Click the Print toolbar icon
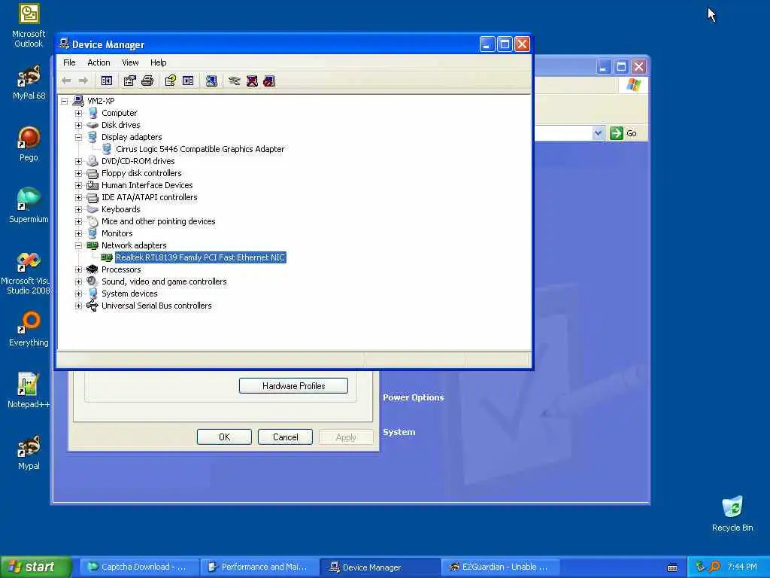Image resolution: width=770 pixels, height=578 pixels. click(x=147, y=81)
